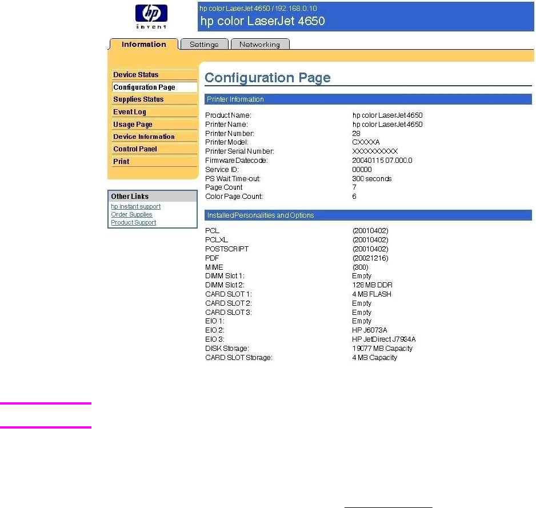The image size is (536, 508).
Task: Click the Product Name label
Action: pyautogui.click(x=228, y=115)
